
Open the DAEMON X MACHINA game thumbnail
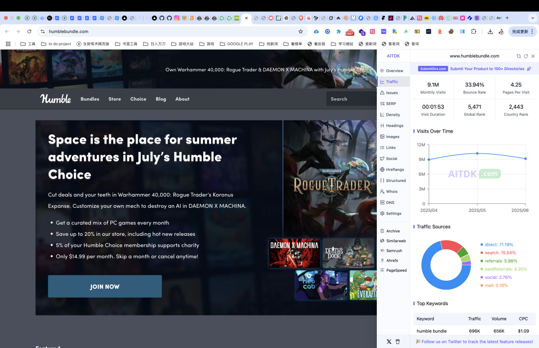coord(294,253)
